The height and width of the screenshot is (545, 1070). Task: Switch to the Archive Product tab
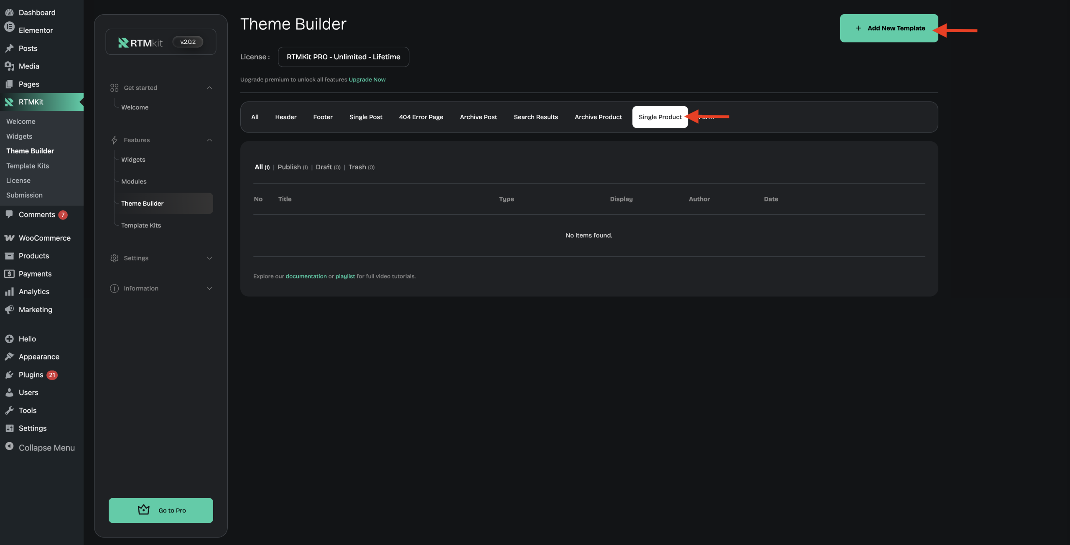598,117
